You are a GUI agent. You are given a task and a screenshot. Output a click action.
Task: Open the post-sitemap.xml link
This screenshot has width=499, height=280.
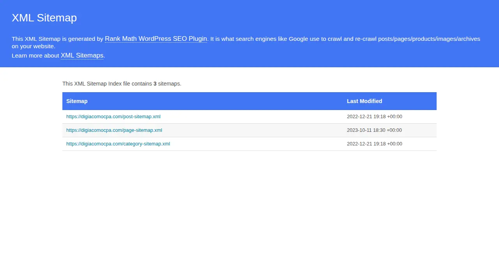coord(113,117)
